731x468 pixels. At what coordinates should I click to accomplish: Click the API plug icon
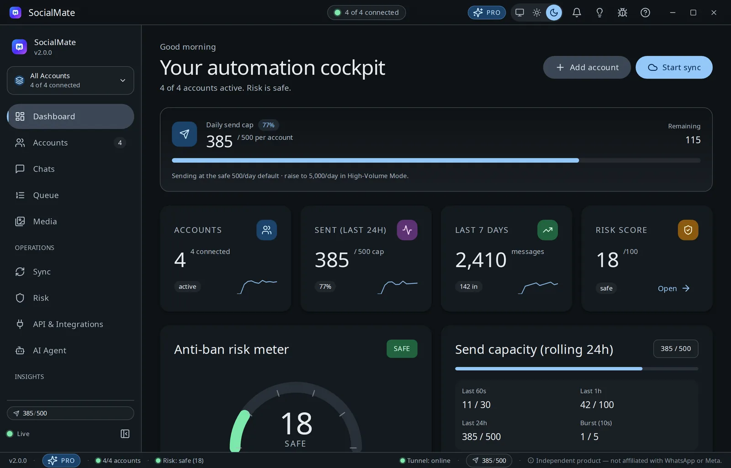pyautogui.click(x=20, y=324)
